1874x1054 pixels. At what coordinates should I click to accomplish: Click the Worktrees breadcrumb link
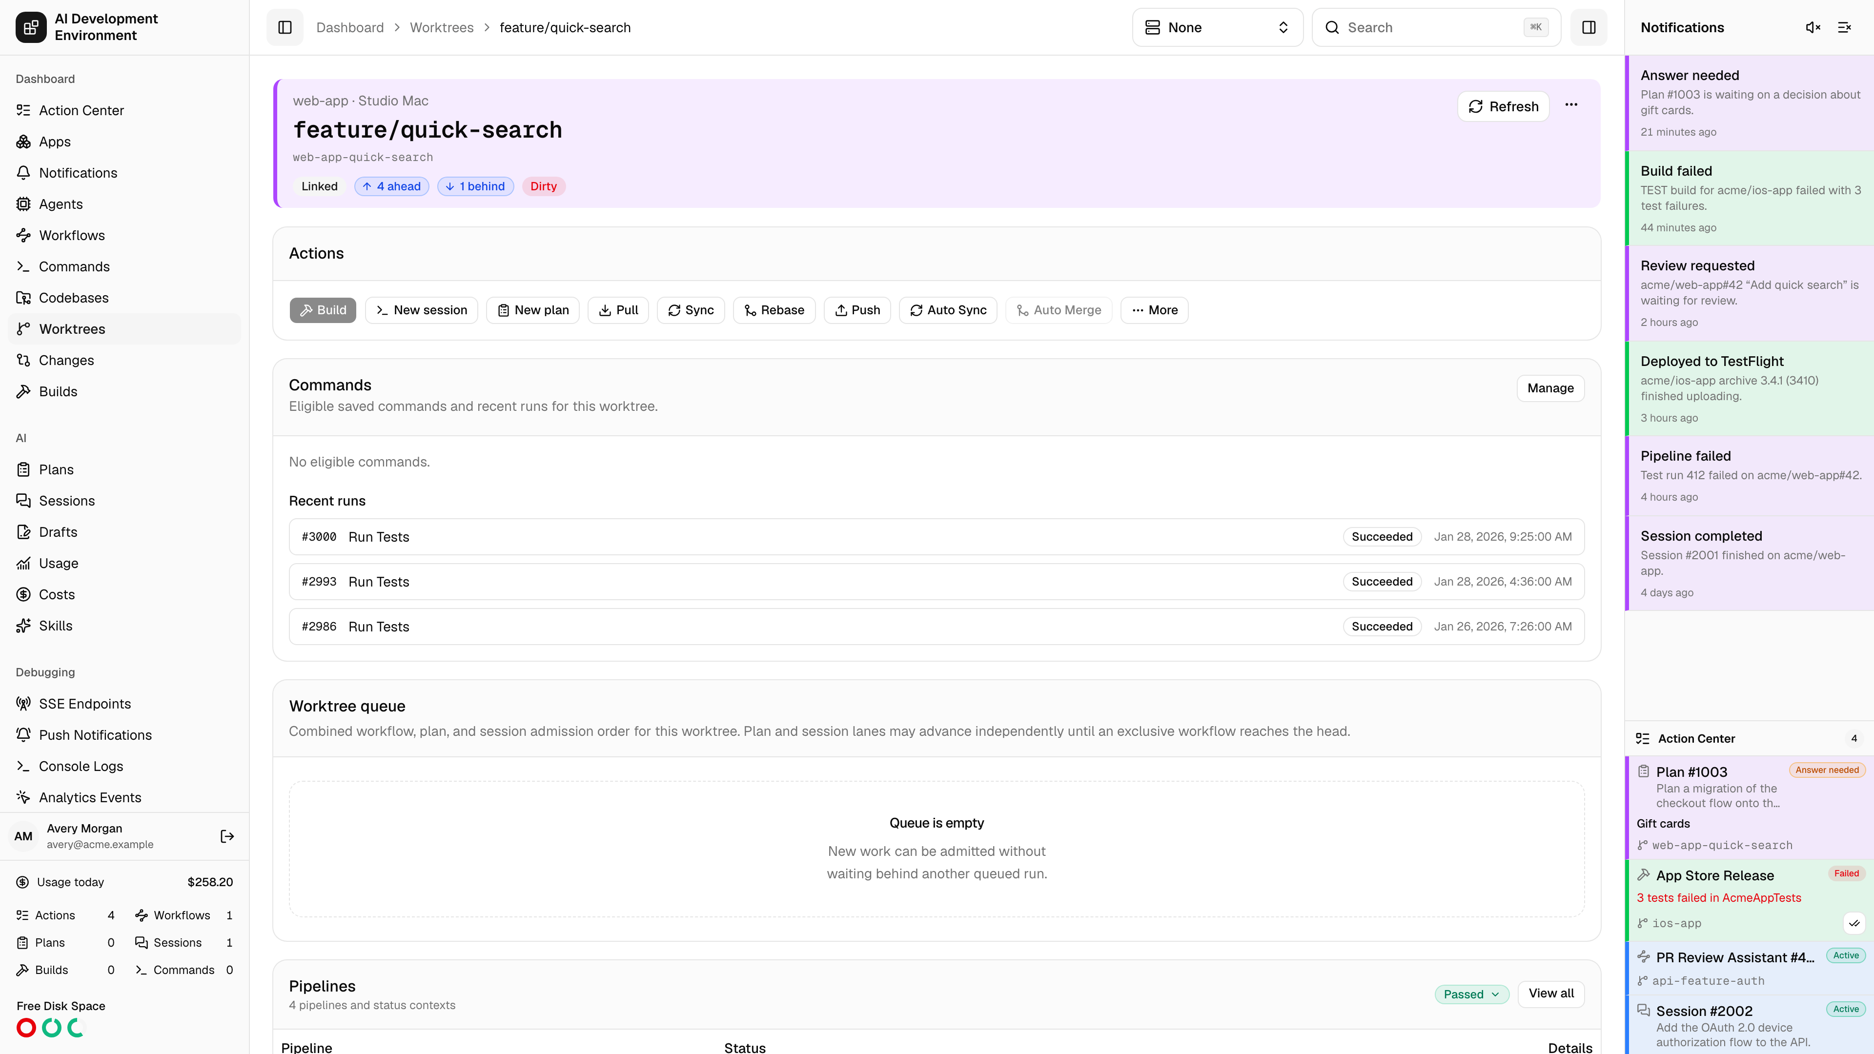[442, 28]
